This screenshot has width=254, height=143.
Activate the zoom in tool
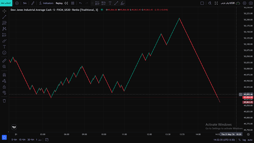(4, 67)
